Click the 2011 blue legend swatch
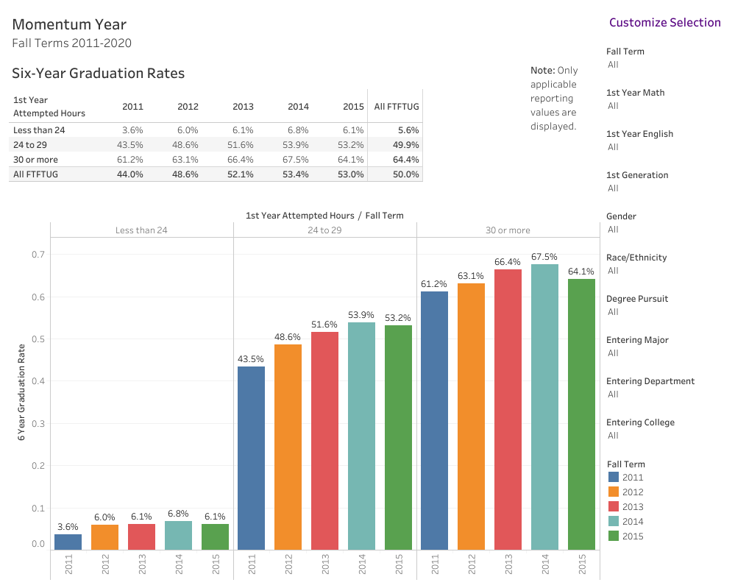735x588 pixels. [614, 478]
